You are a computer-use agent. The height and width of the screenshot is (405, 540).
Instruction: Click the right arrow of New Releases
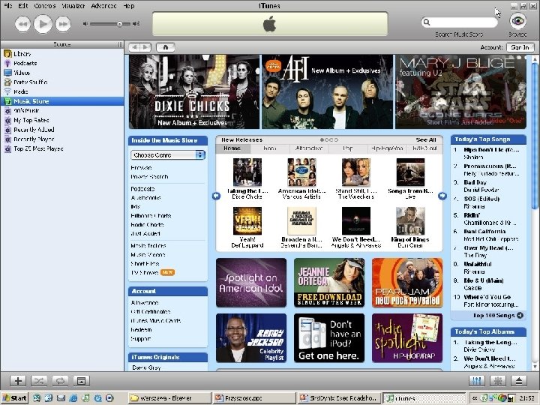pyautogui.click(x=442, y=196)
